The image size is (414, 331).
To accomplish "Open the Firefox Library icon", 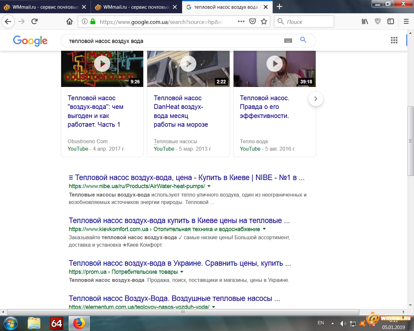I will coord(365,22).
